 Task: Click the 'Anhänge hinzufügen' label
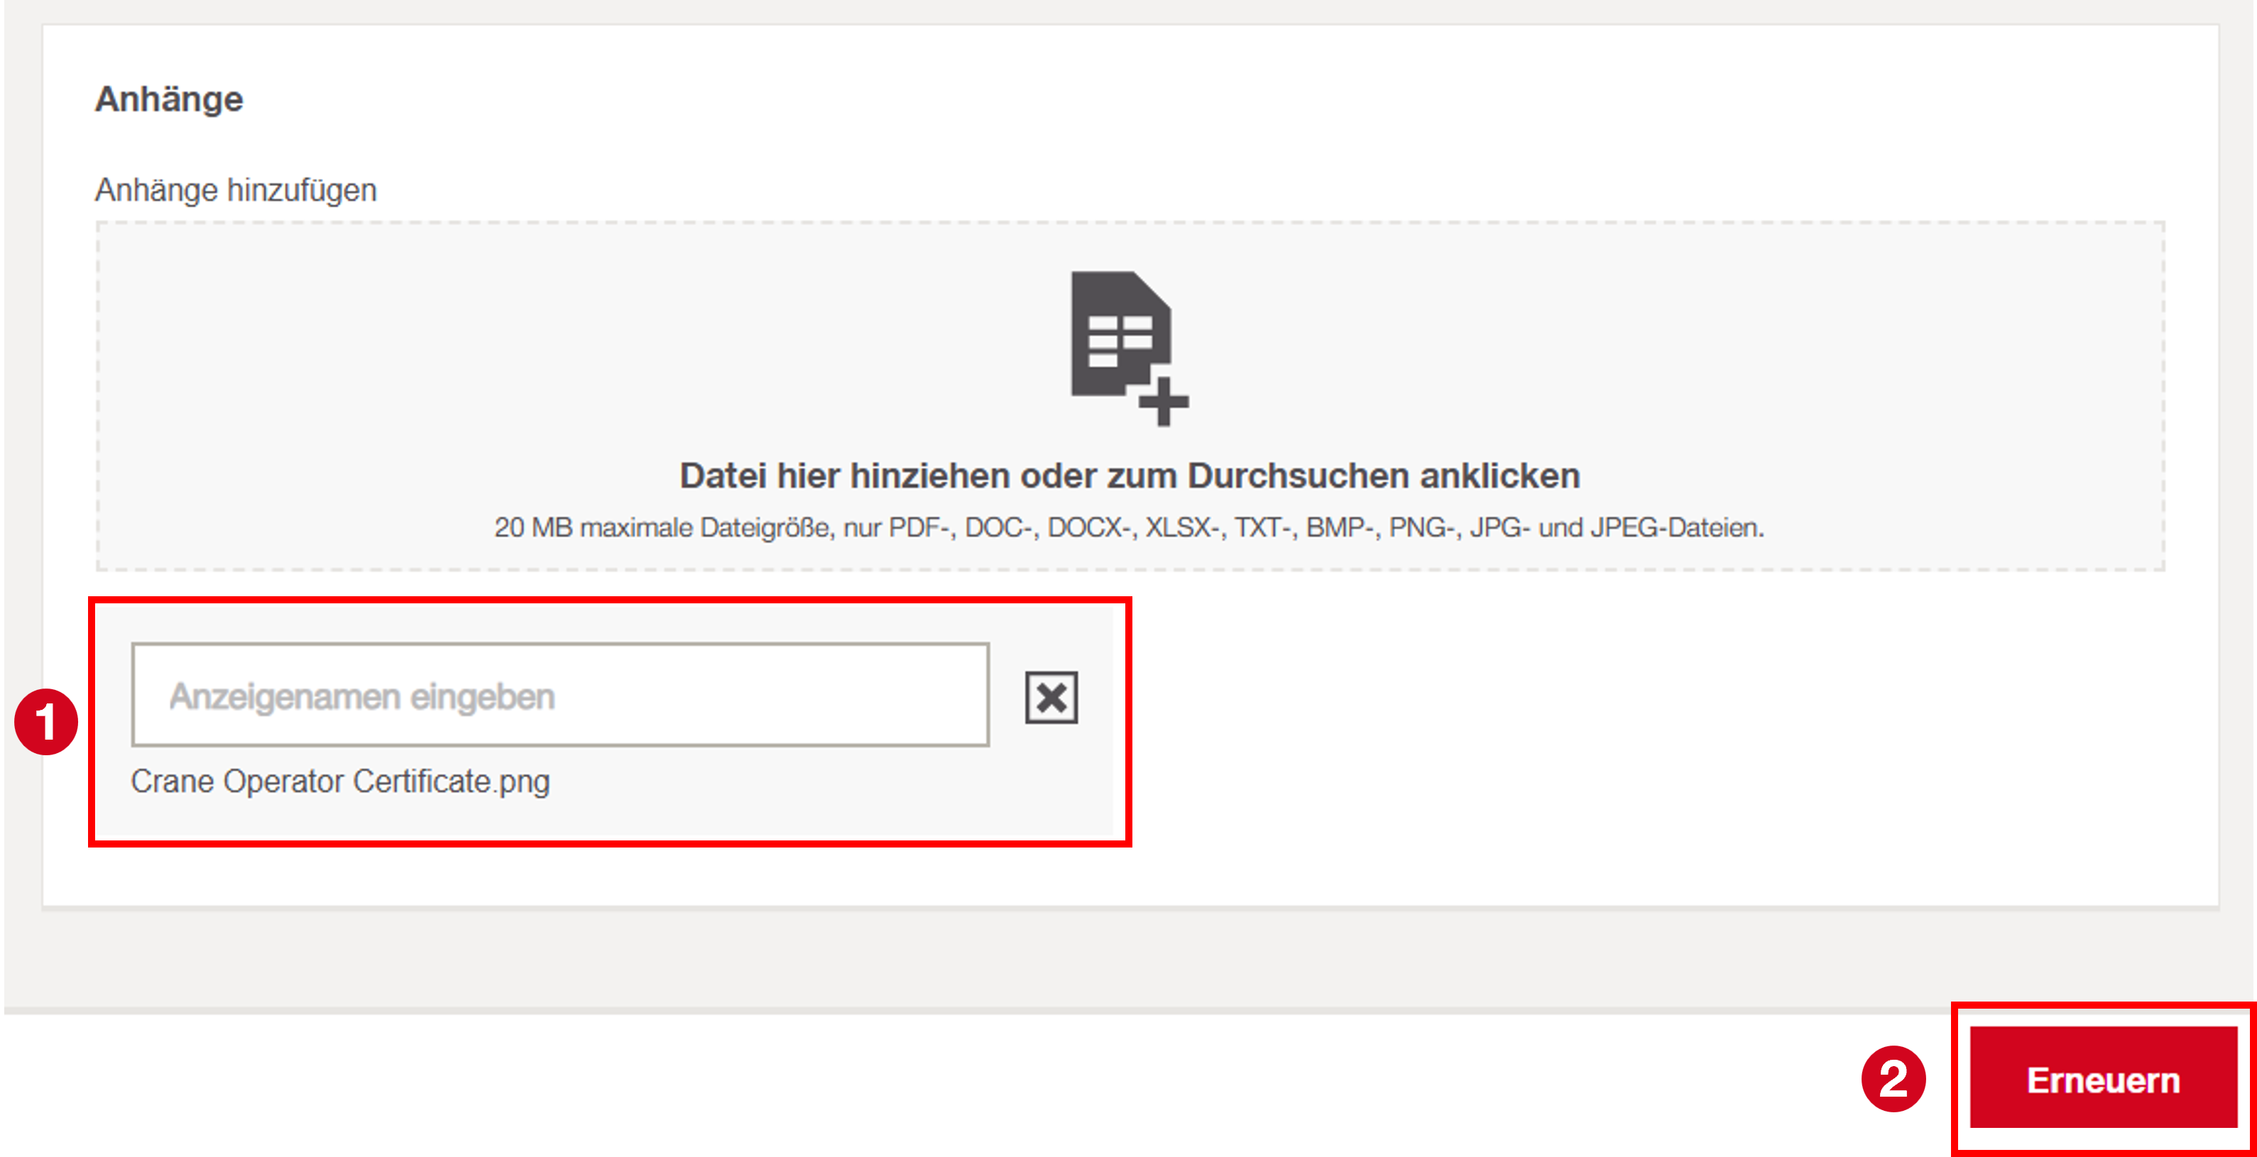236,190
